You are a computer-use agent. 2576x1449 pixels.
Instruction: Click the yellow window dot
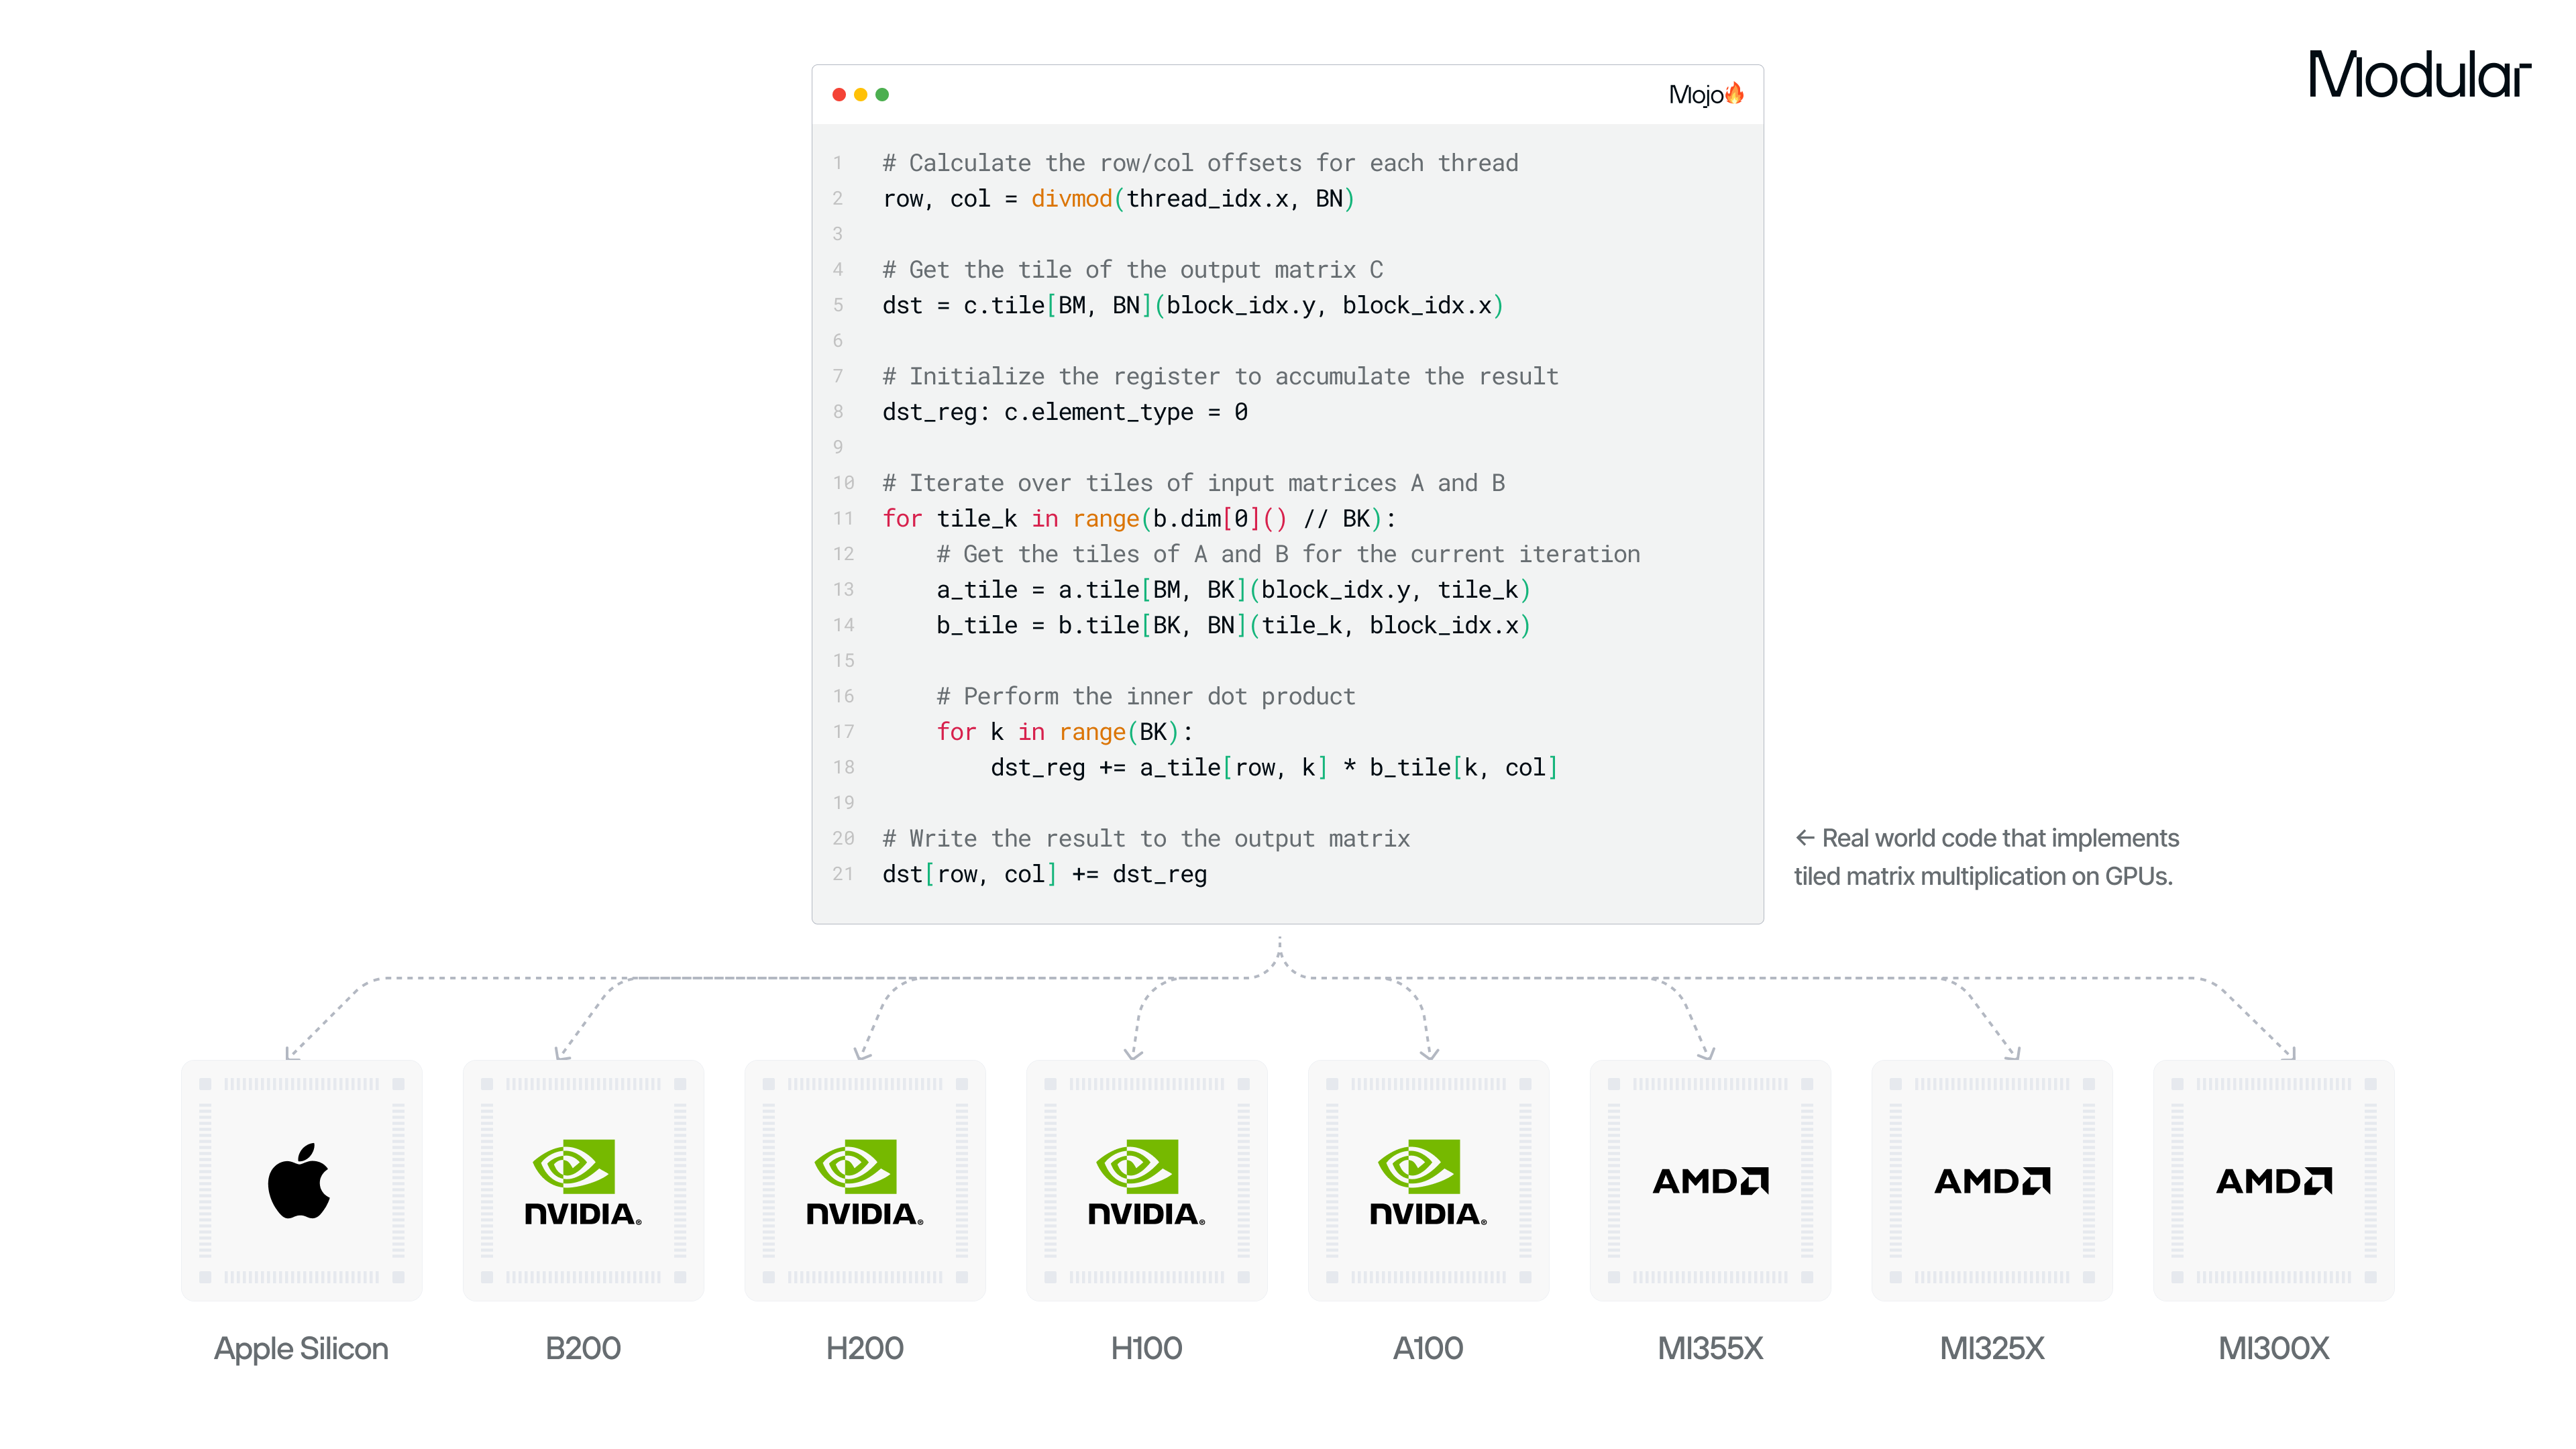pyautogui.click(x=860, y=95)
